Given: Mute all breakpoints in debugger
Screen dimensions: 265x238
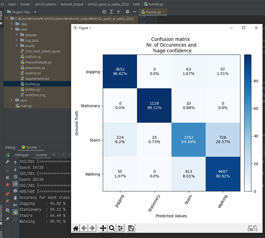Looking at the screenshot, I should point(7,201).
